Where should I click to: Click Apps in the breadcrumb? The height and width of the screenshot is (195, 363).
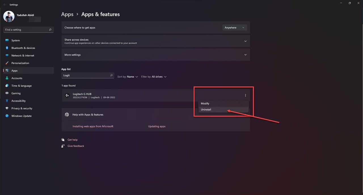coord(67,14)
